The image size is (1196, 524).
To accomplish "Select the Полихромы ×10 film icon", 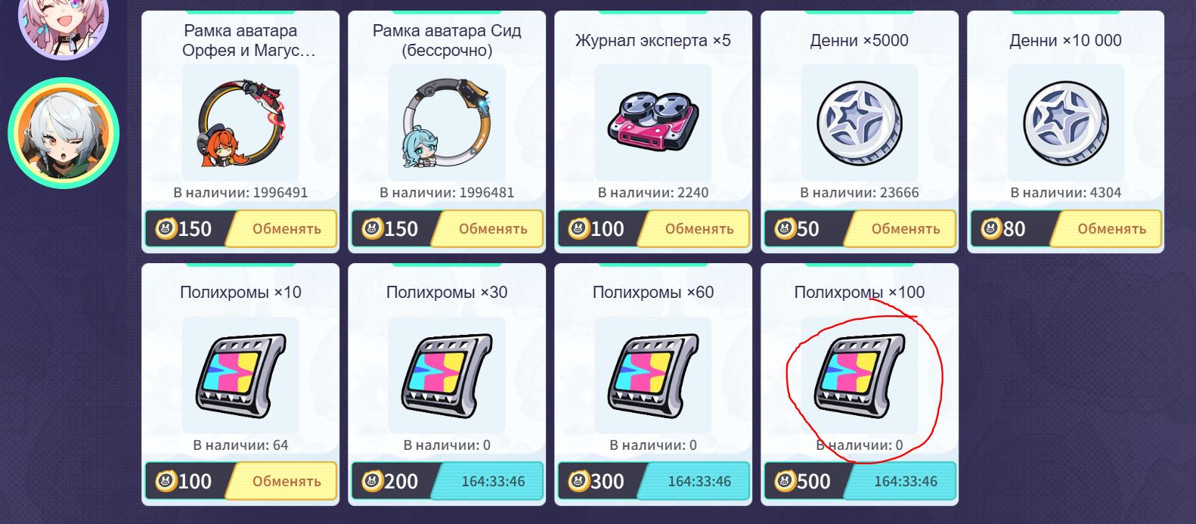I will tap(240, 375).
